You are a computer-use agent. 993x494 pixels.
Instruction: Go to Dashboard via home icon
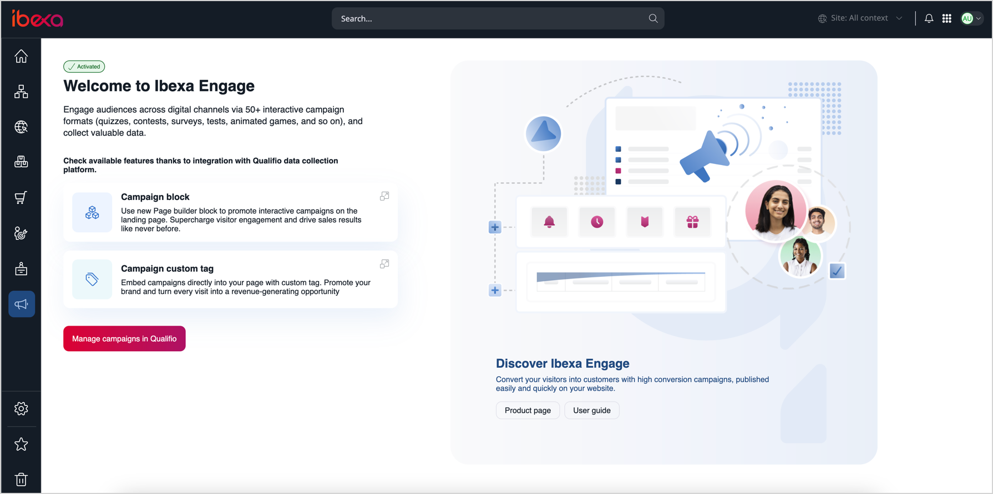(21, 56)
